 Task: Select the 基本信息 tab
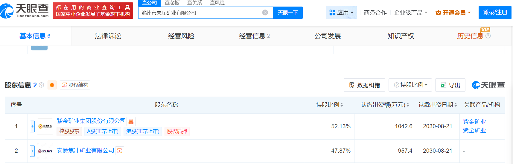[x=35, y=36]
